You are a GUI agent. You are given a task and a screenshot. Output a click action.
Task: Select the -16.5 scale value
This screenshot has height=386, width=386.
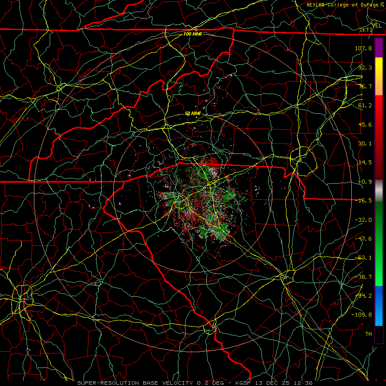point(363,201)
